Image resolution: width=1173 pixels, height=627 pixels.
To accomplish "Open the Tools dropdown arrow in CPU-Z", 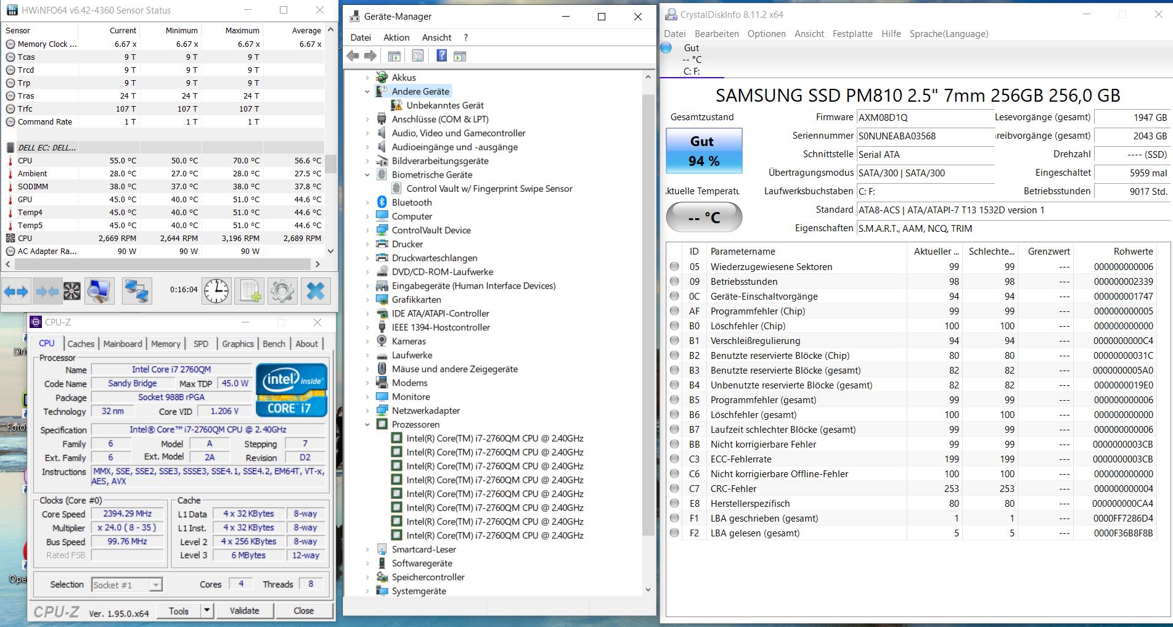I will click(x=206, y=611).
